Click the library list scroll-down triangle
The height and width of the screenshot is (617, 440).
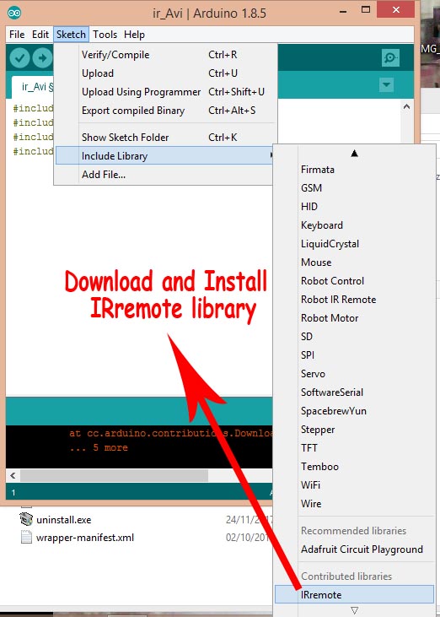(354, 610)
